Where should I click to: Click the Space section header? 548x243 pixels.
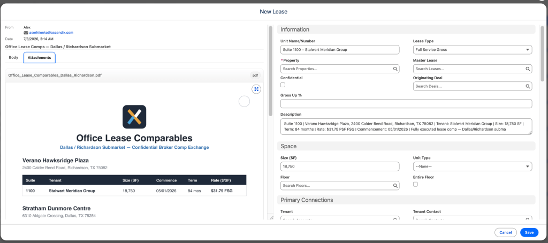pos(406,146)
